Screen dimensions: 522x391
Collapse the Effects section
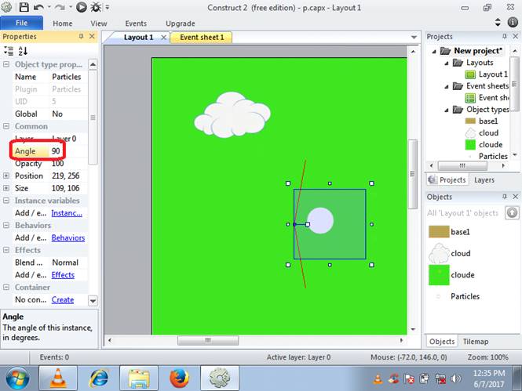6,250
